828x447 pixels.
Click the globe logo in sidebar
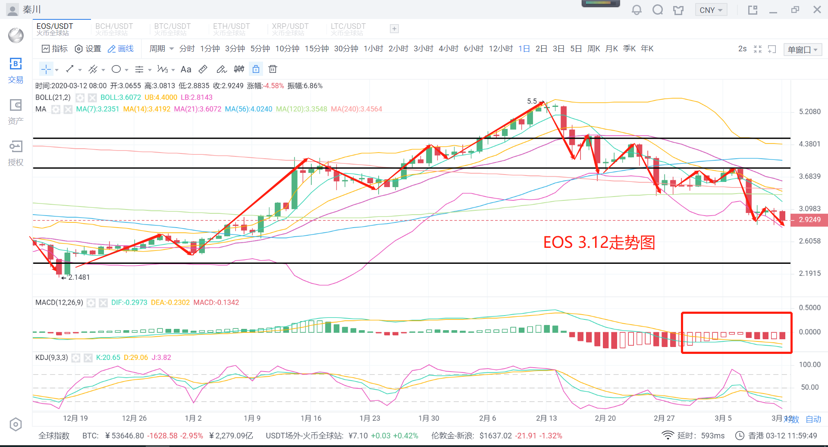click(x=16, y=35)
